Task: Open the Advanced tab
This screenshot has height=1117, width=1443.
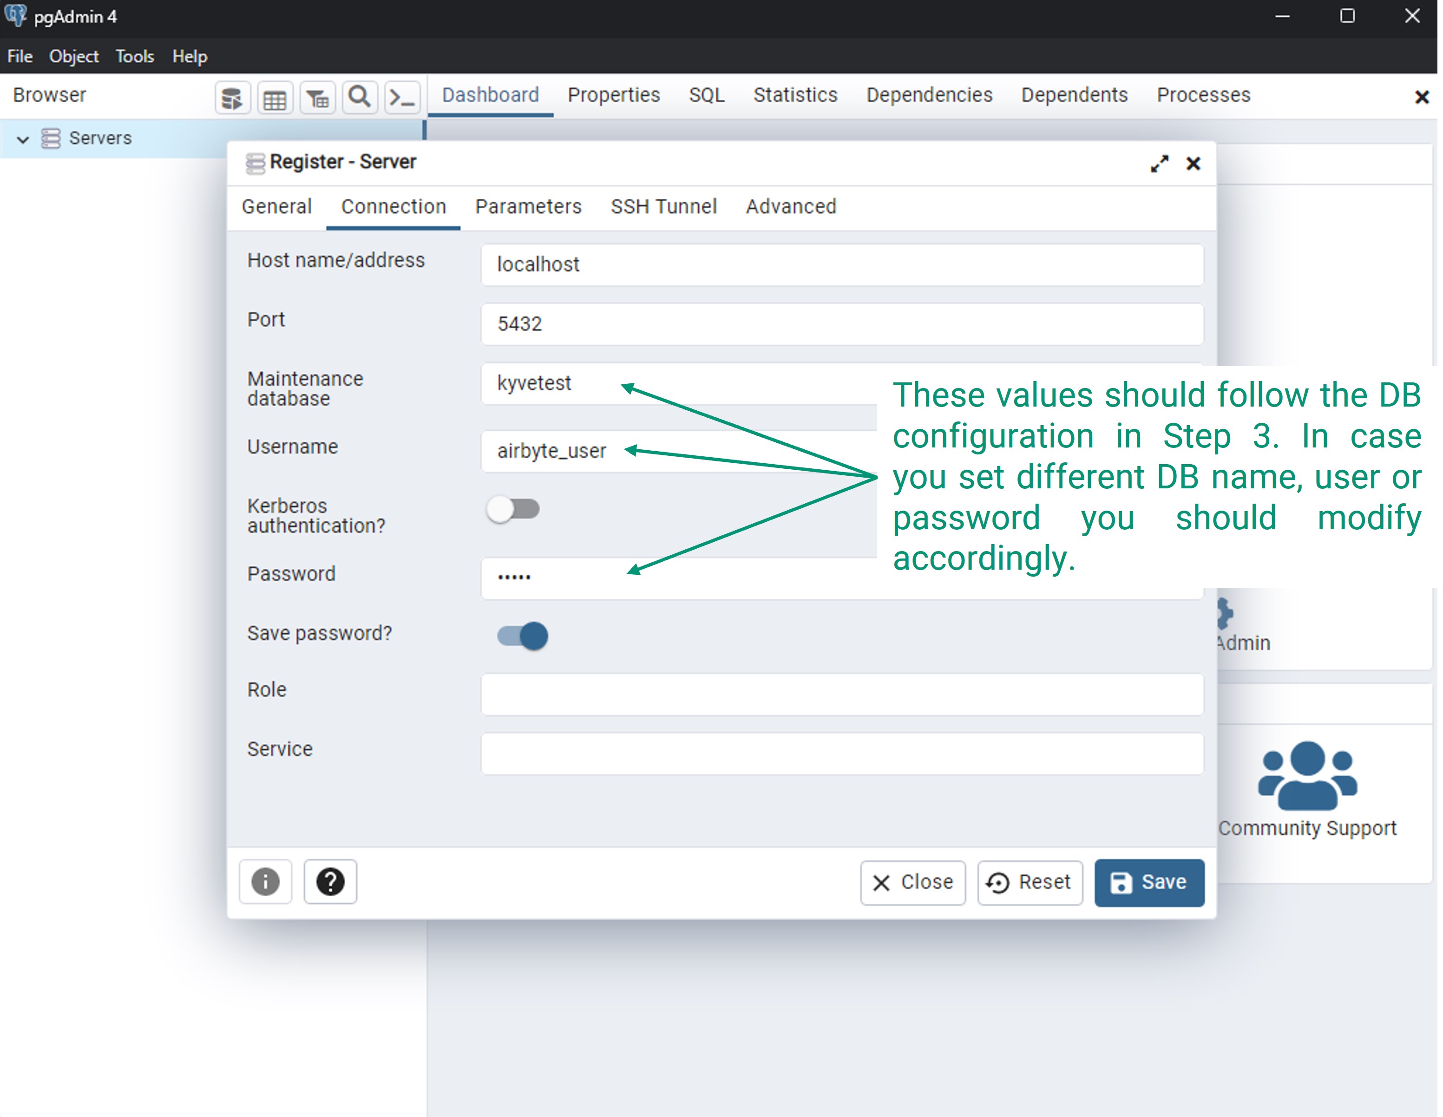Action: (x=791, y=207)
